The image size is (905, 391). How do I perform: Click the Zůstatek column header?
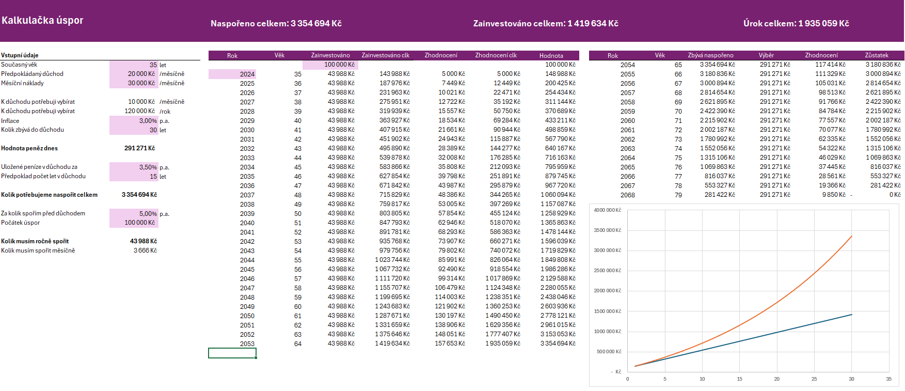click(x=877, y=55)
